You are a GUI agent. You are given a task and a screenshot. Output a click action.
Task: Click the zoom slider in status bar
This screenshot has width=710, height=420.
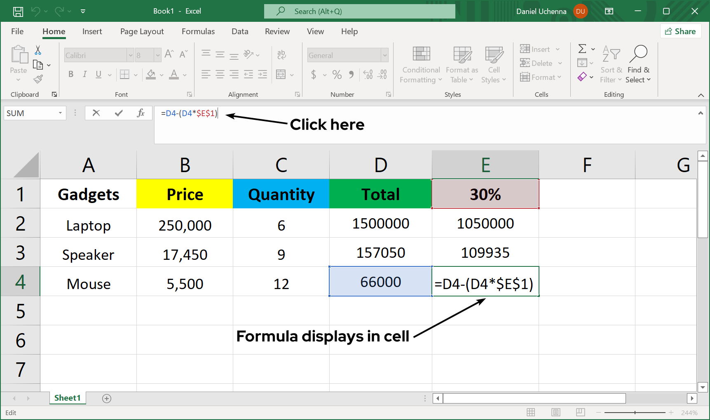tap(635, 412)
